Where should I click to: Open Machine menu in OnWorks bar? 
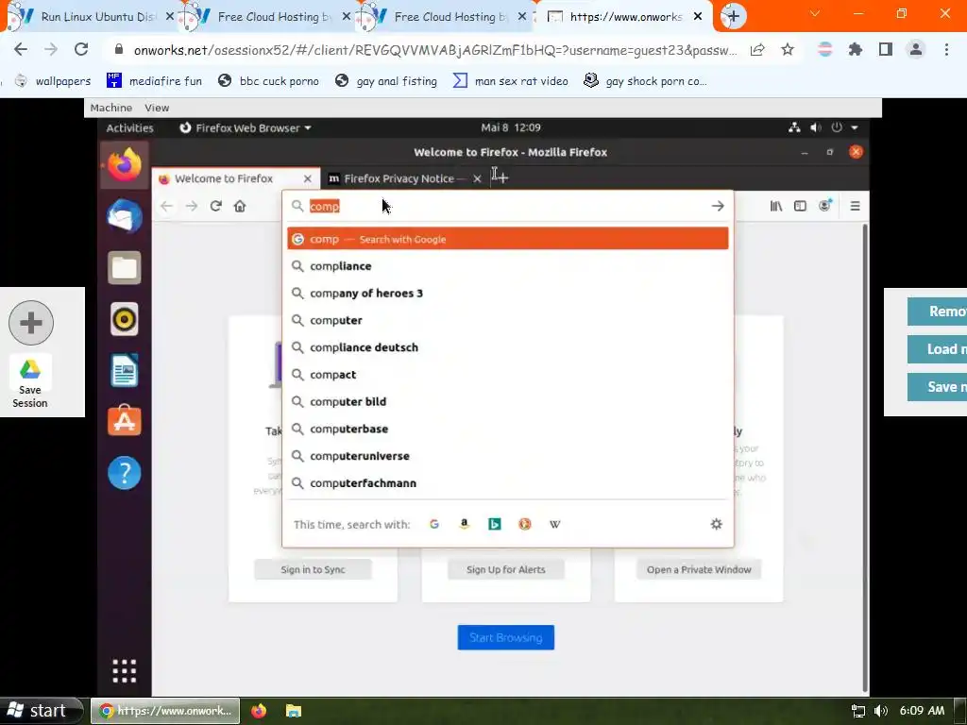(111, 108)
